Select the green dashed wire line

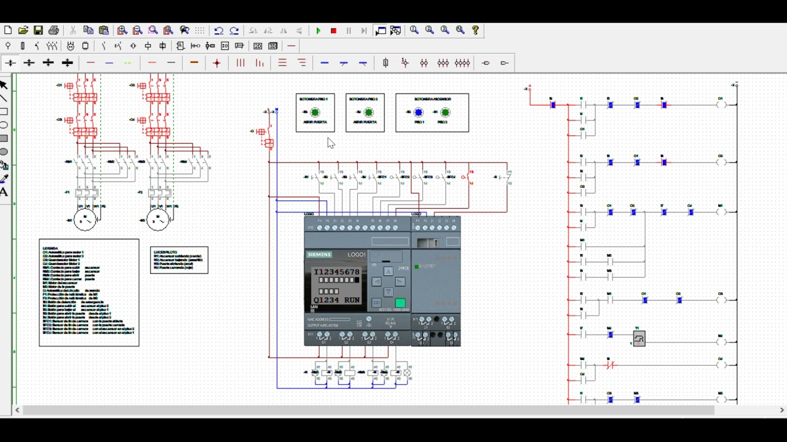tap(128, 63)
